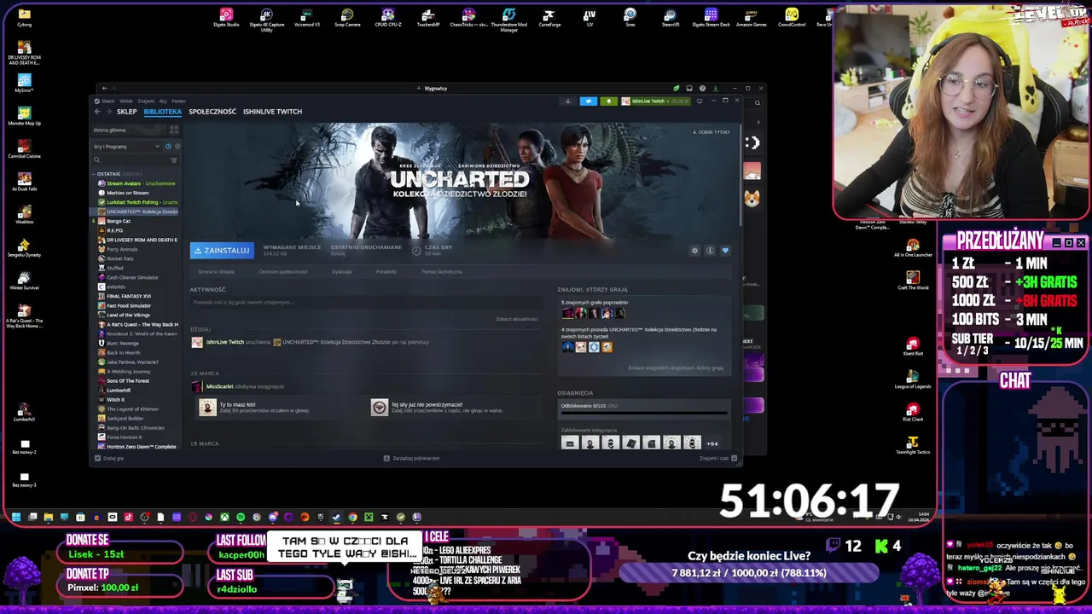Image resolution: width=1092 pixels, height=614 pixels.
Task: Open Centrum społeczności link
Action: point(283,272)
